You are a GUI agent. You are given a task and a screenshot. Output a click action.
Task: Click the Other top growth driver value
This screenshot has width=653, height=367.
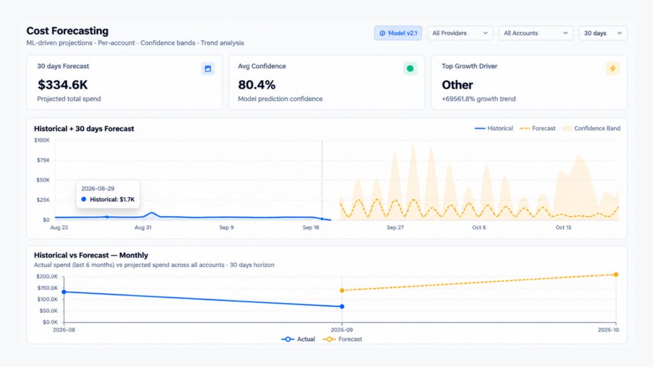coord(457,85)
